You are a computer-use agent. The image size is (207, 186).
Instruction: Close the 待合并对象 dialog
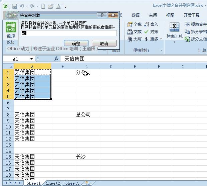coord(113,15)
